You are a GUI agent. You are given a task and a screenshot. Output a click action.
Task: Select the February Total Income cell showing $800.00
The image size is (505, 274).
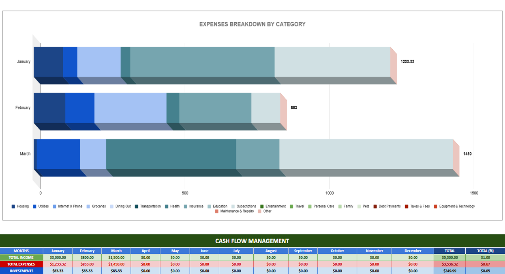pos(87,257)
